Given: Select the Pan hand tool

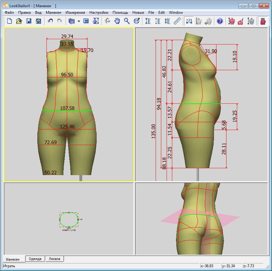Looking at the screenshot, I should 117,21.
